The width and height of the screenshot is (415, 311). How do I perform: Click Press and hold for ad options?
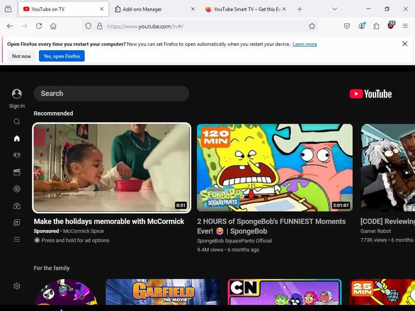coord(75,240)
